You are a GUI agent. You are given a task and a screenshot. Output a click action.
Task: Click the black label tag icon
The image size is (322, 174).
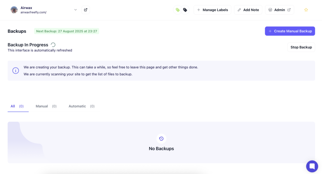[185, 10]
